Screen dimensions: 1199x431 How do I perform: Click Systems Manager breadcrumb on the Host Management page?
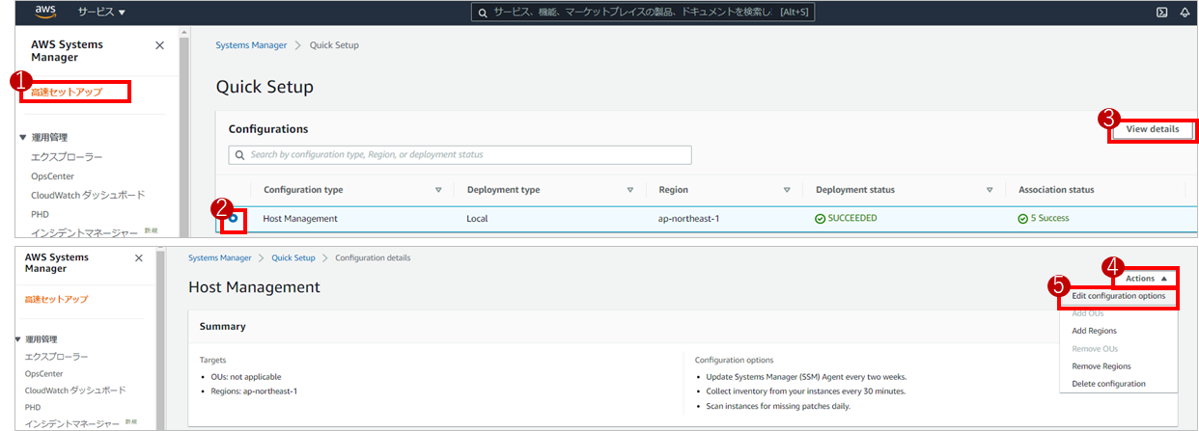pos(220,258)
